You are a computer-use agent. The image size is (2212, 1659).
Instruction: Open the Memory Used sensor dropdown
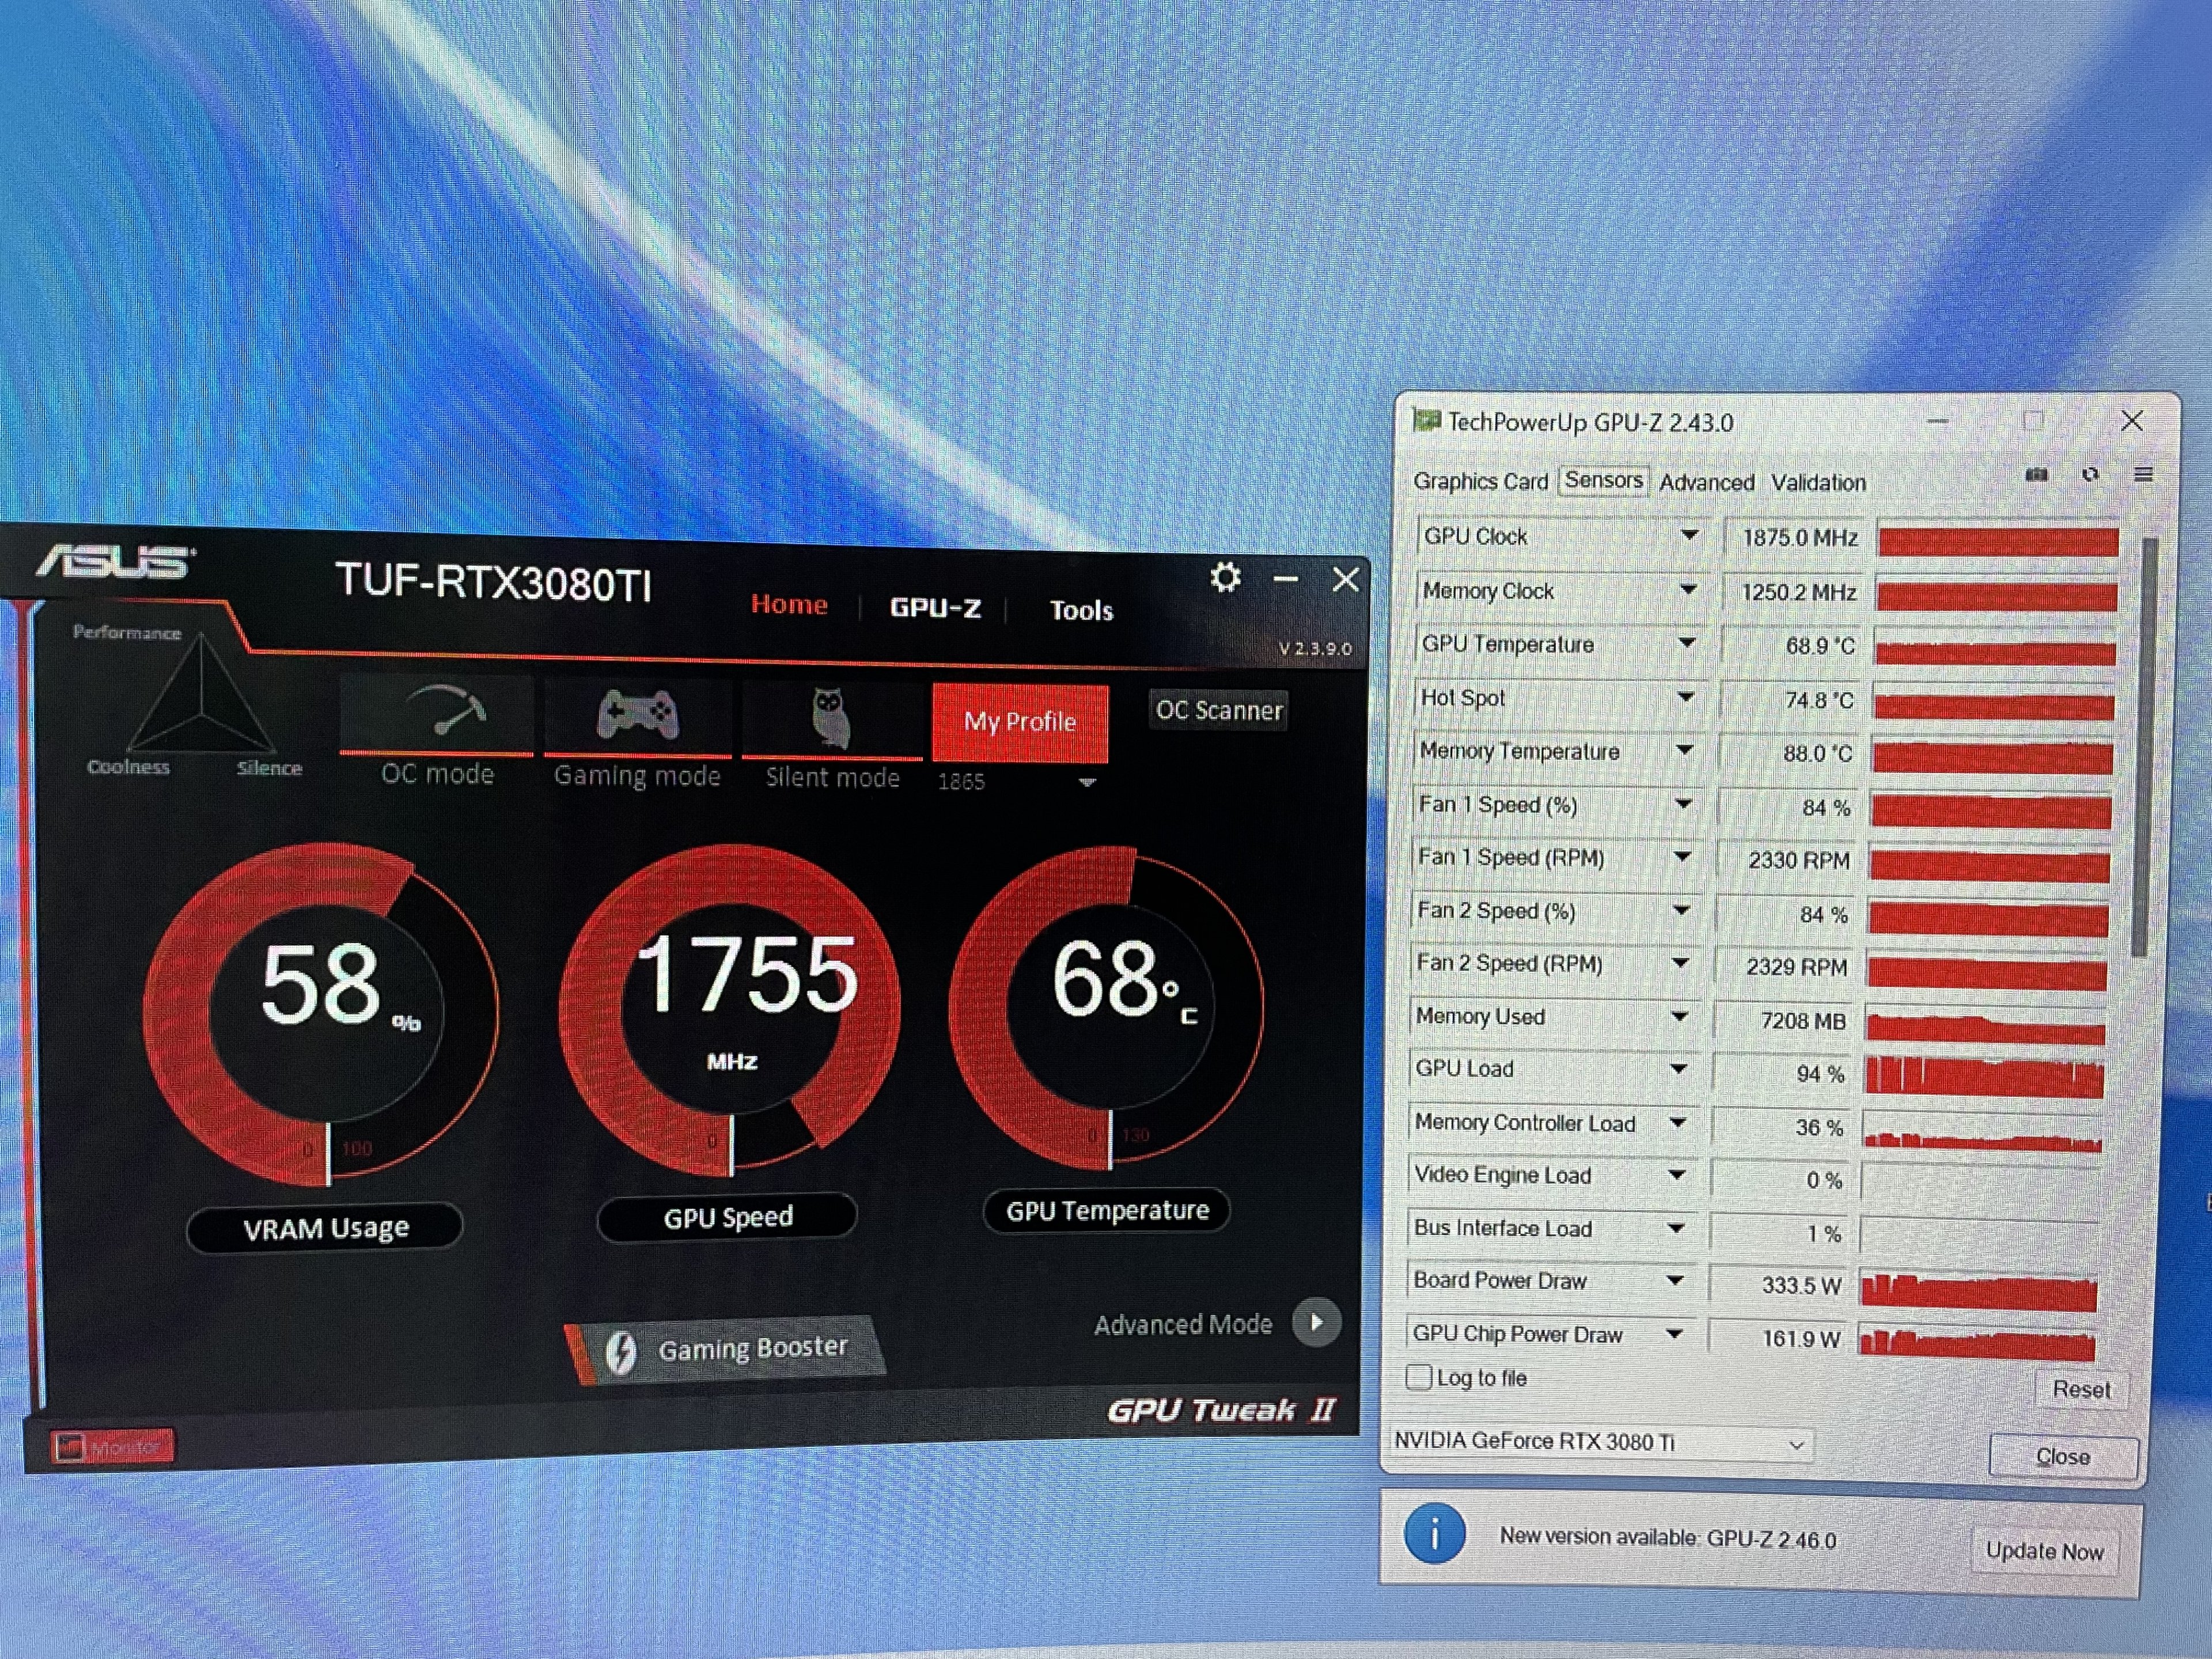(x=1680, y=1016)
